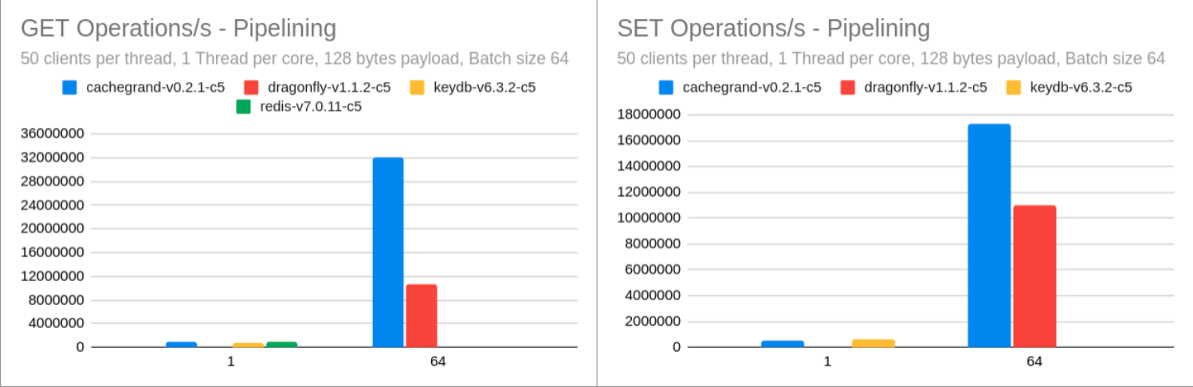1193x387 pixels.
Task: Click the red SET bar at 64
Action: coord(1034,276)
